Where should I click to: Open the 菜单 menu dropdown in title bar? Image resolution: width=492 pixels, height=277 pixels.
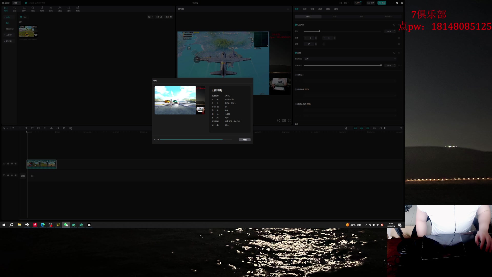point(16,3)
